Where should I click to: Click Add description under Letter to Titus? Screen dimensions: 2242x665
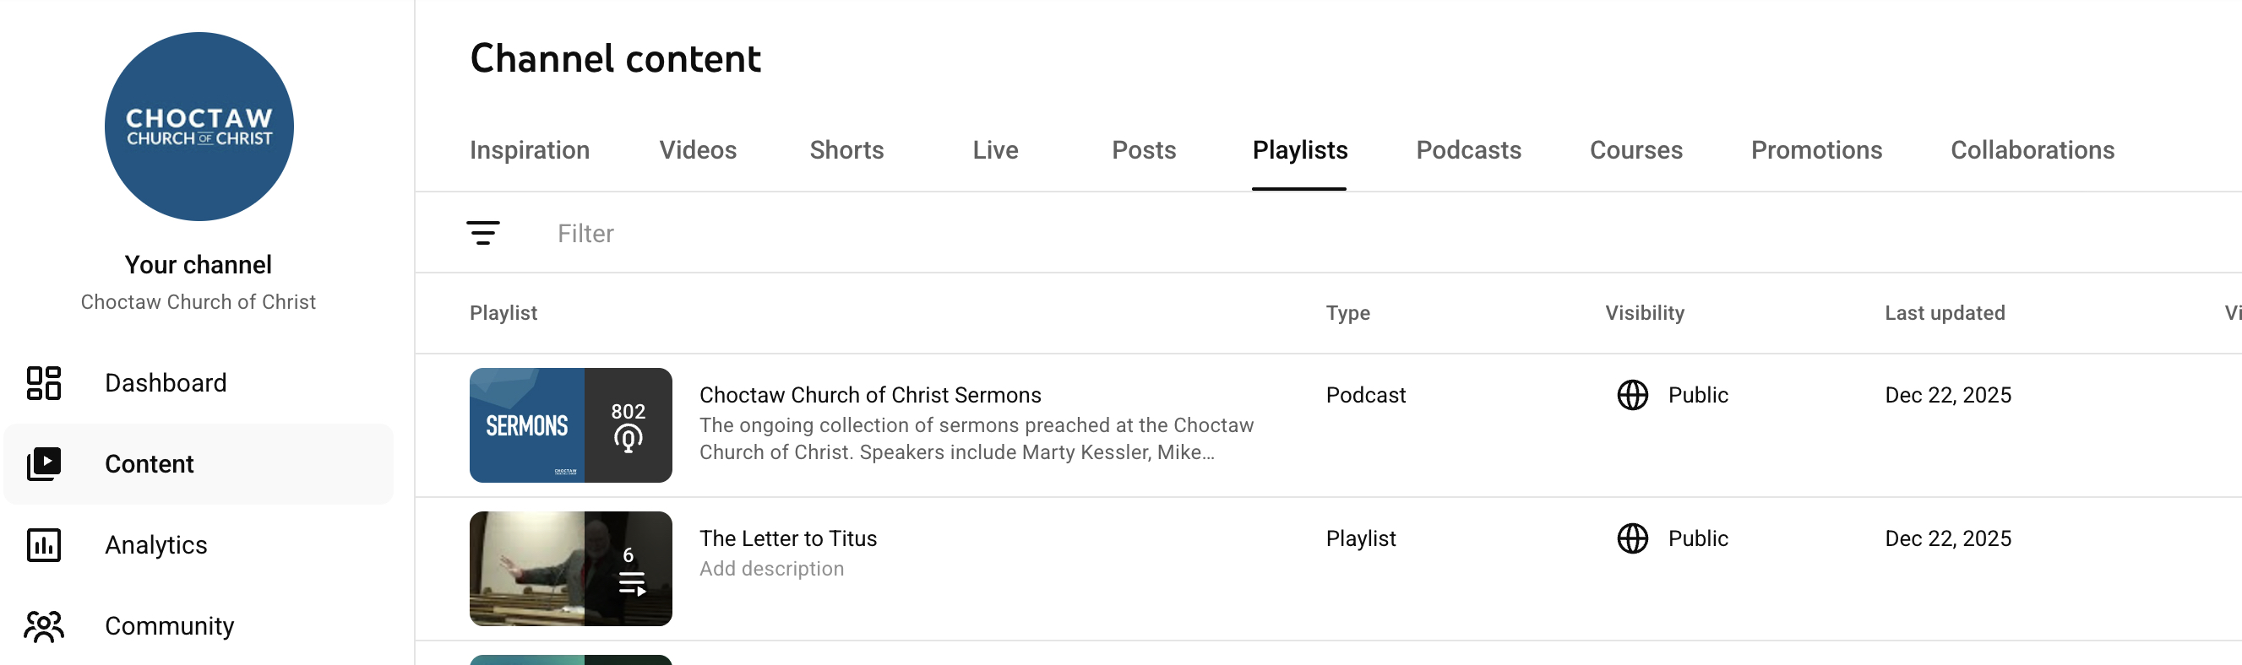(771, 569)
